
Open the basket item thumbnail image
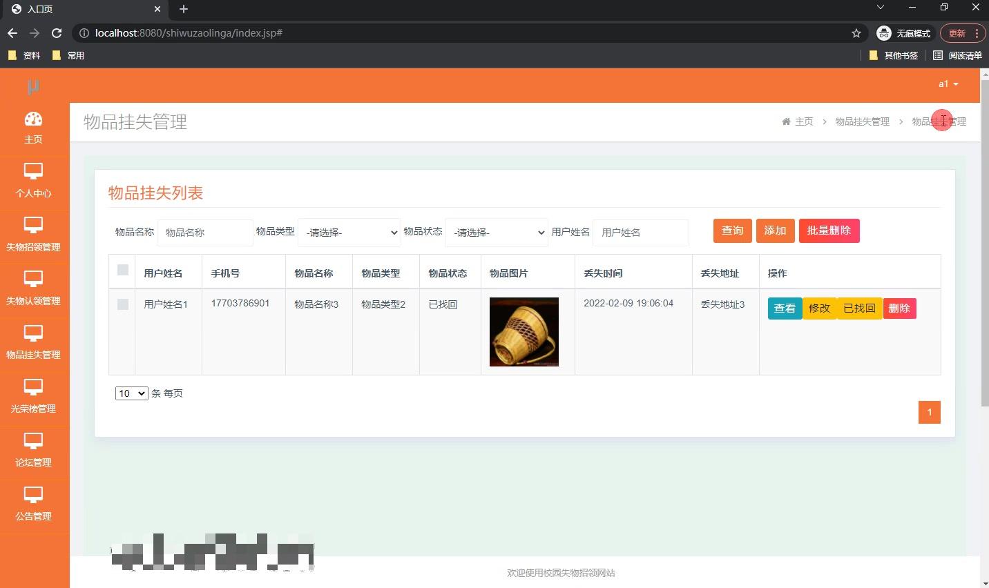tap(524, 332)
